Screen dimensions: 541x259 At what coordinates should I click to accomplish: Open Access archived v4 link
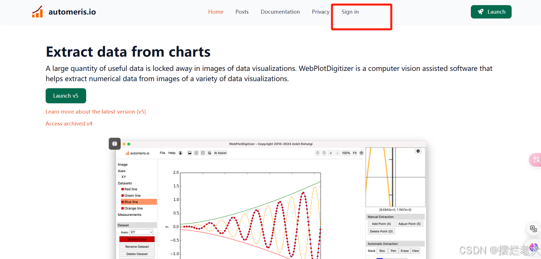pyautogui.click(x=69, y=124)
